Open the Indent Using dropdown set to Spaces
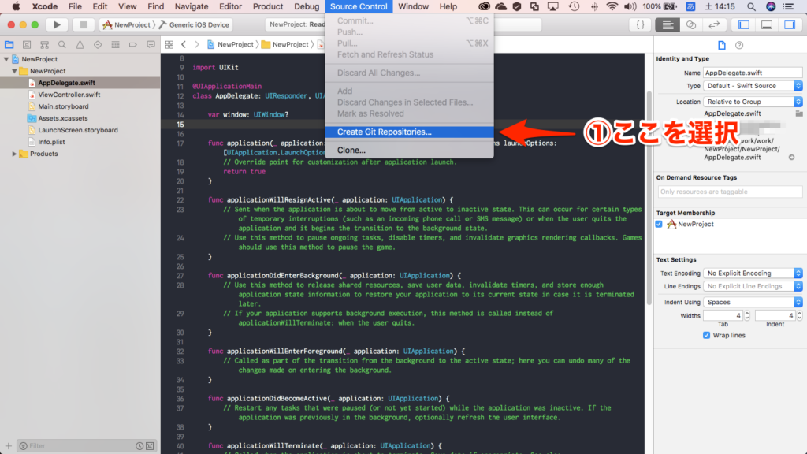The width and height of the screenshot is (807, 454). point(753,301)
